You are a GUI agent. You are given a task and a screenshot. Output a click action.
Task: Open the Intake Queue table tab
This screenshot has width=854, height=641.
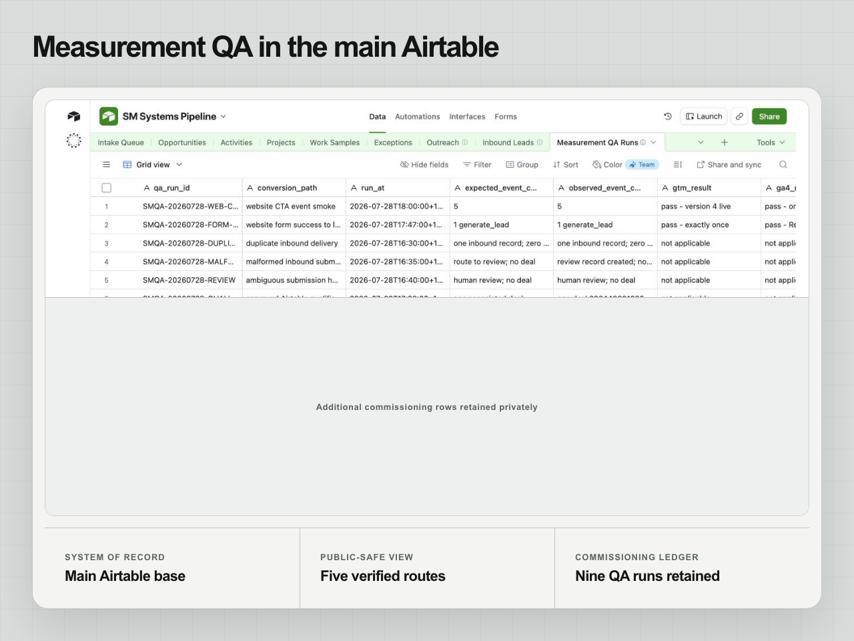(121, 142)
